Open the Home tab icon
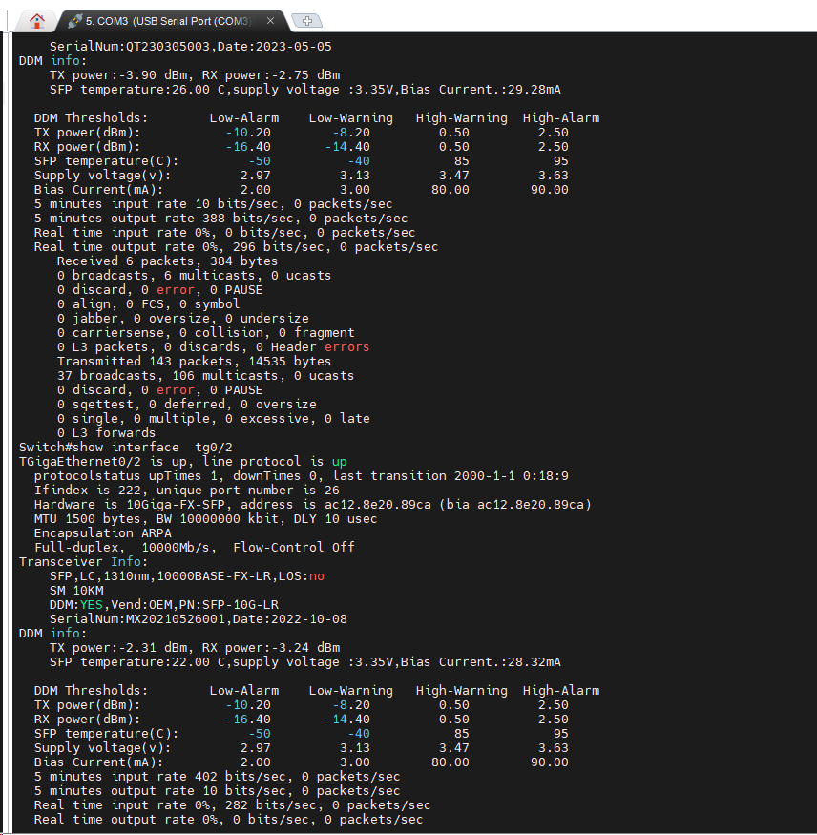Image resolution: width=817 pixels, height=835 pixels. [37, 21]
